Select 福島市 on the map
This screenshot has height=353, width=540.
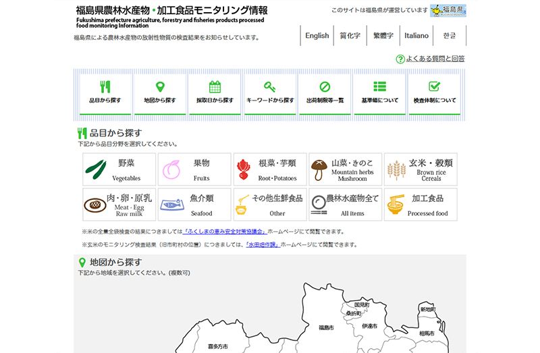tap(326, 328)
